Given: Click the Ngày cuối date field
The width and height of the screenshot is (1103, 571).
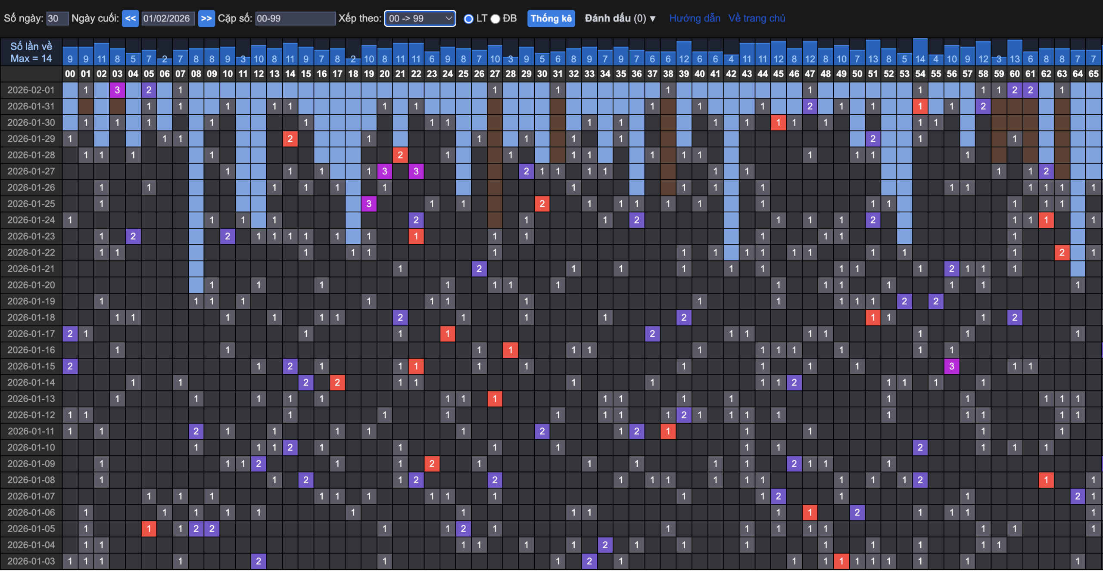Looking at the screenshot, I should tap(168, 19).
